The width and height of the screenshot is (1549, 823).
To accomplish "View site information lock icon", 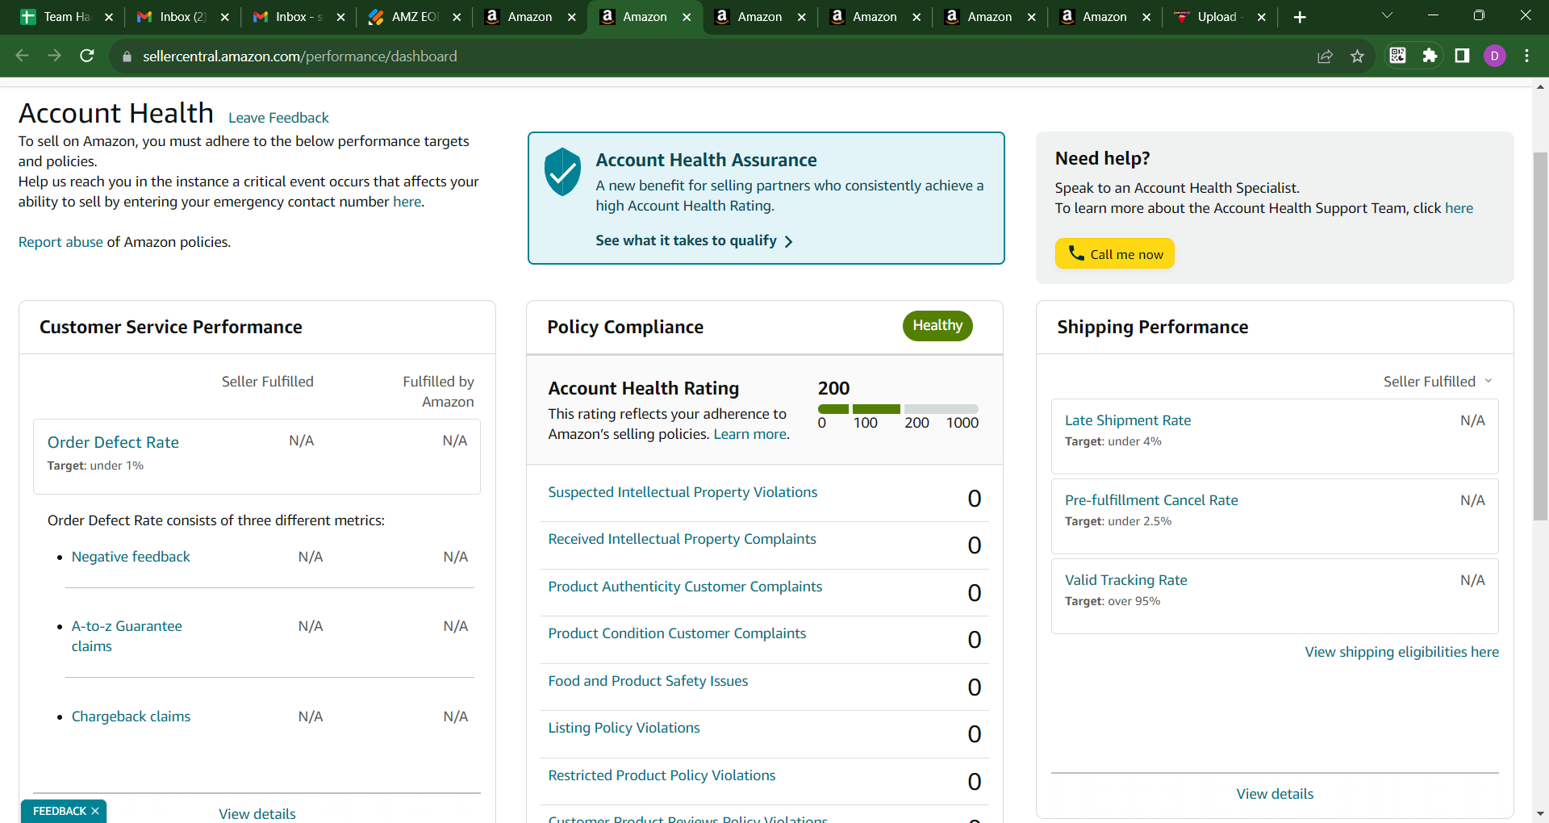I will [127, 56].
